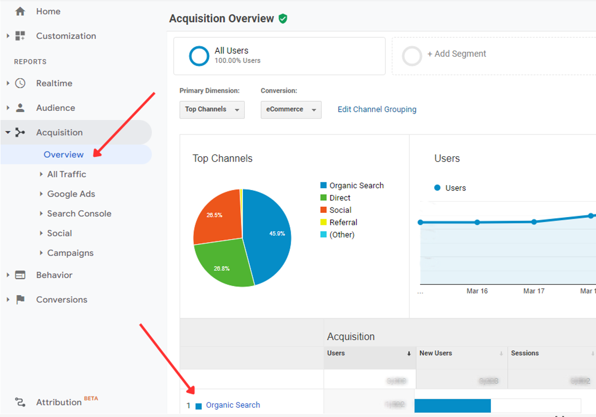Click the Acquisition branching arrows icon
596x417 pixels.
point(20,133)
